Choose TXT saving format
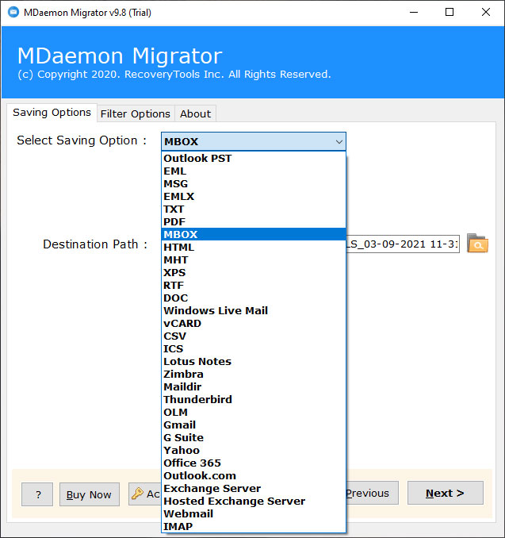505x538 pixels. [x=254, y=209]
